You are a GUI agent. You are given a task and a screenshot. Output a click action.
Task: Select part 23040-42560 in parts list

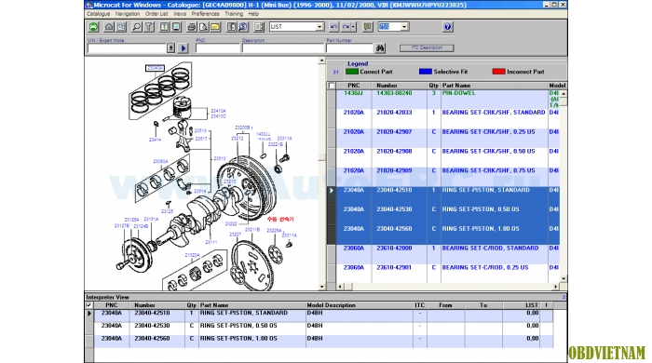pyautogui.click(x=447, y=235)
